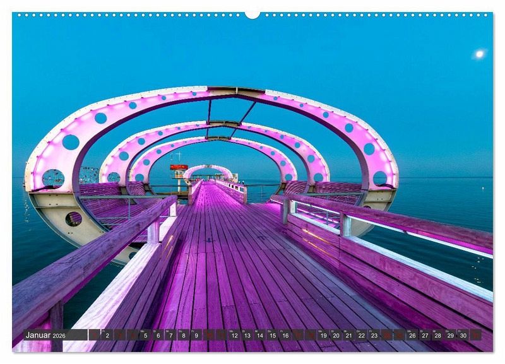The width and height of the screenshot is (505, 364).
Task: Choose date 16 in the calendar row
Action: (285, 335)
